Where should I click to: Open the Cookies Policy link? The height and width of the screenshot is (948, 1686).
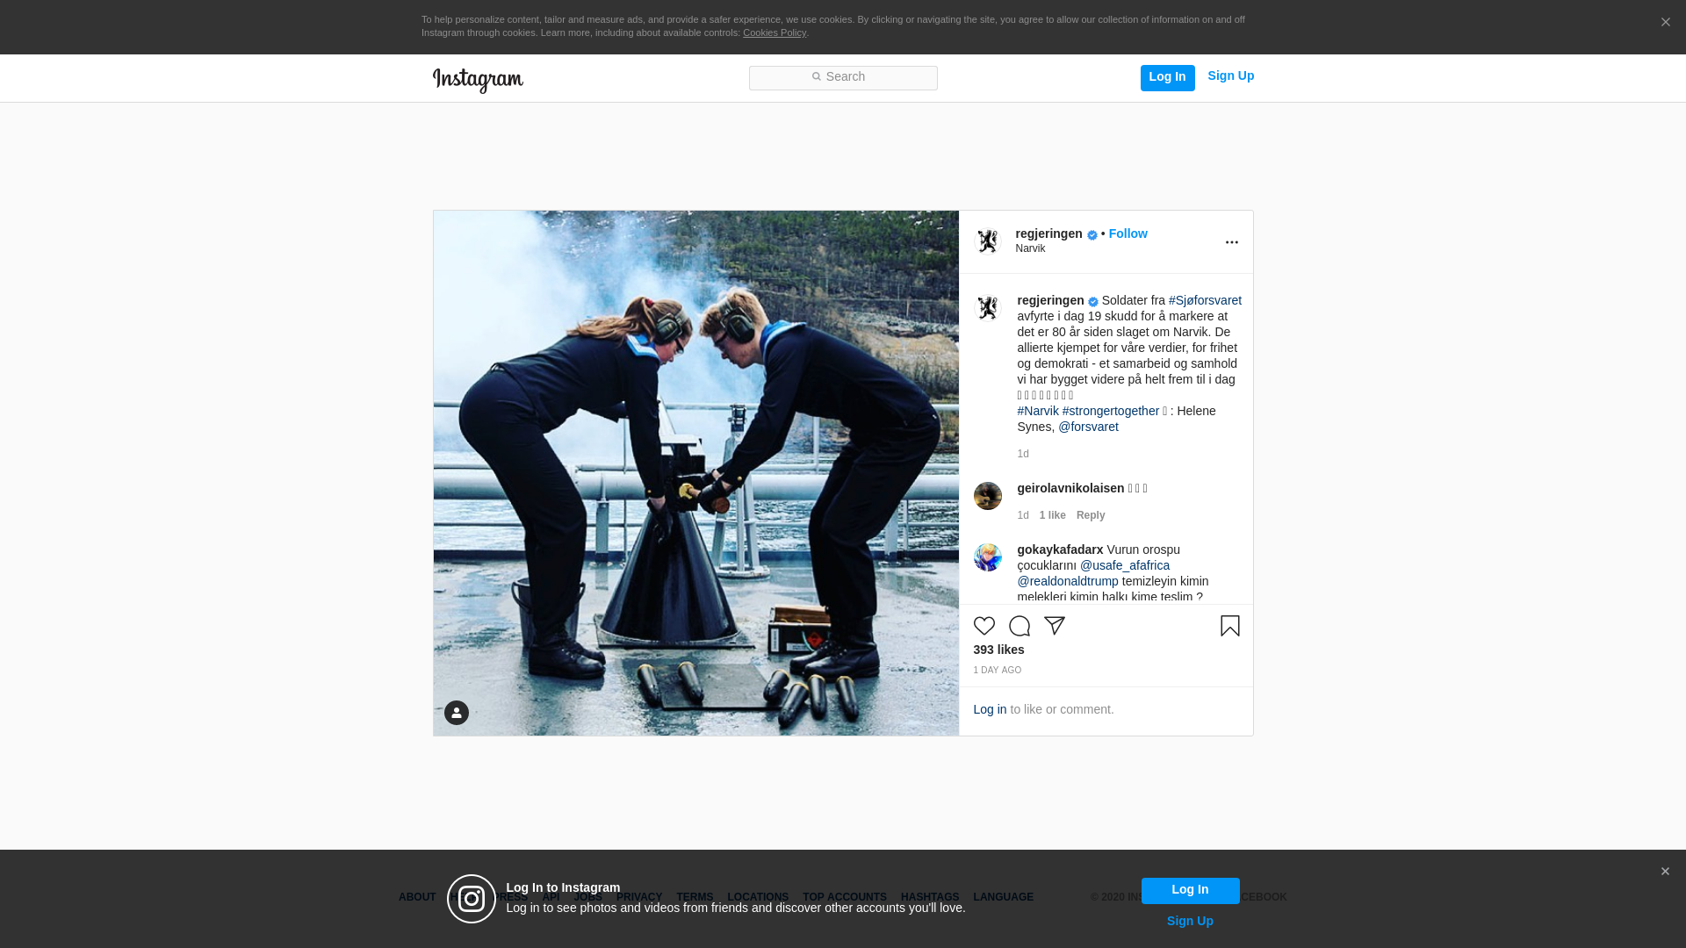tap(774, 32)
